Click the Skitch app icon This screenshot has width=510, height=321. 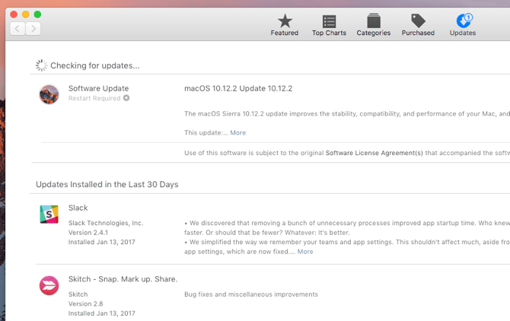coord(49,285)
